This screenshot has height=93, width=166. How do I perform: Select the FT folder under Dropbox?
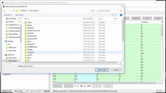tap(9, 44)
